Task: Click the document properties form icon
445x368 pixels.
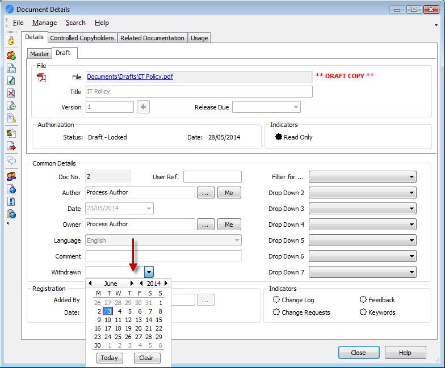Action: click(x=11, y=68)
